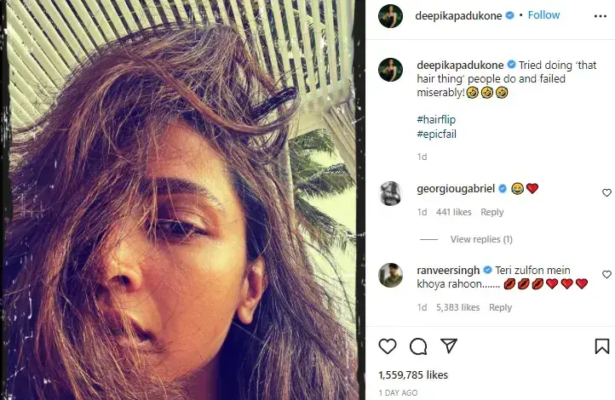Save the post with the bookmark icon
The image size is (615, 400).
pos(602,346)
